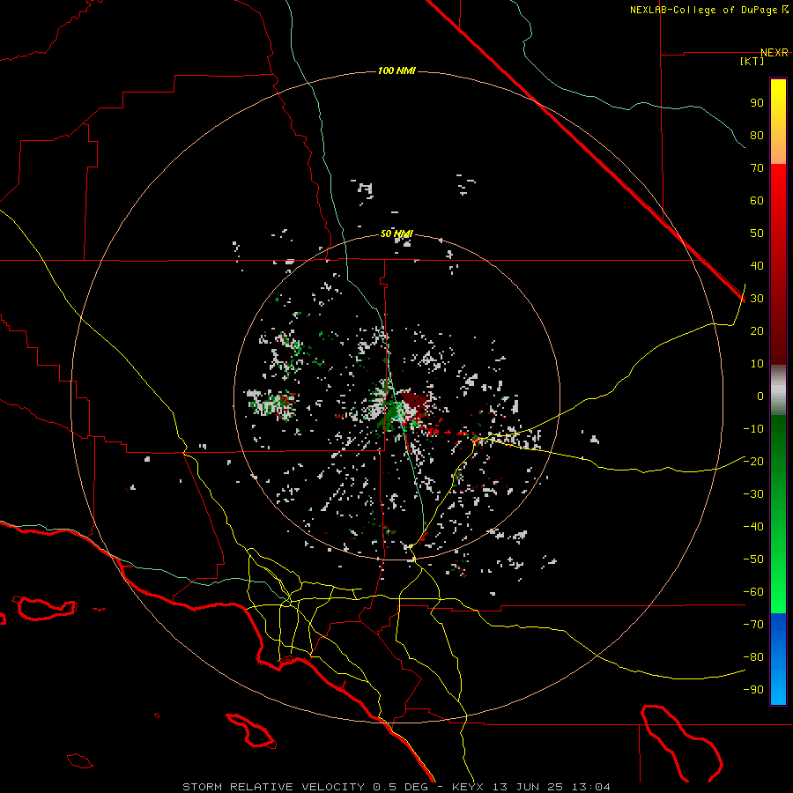
Task: Click the 70 value on the velocity scale
Action: pos(757,168)
